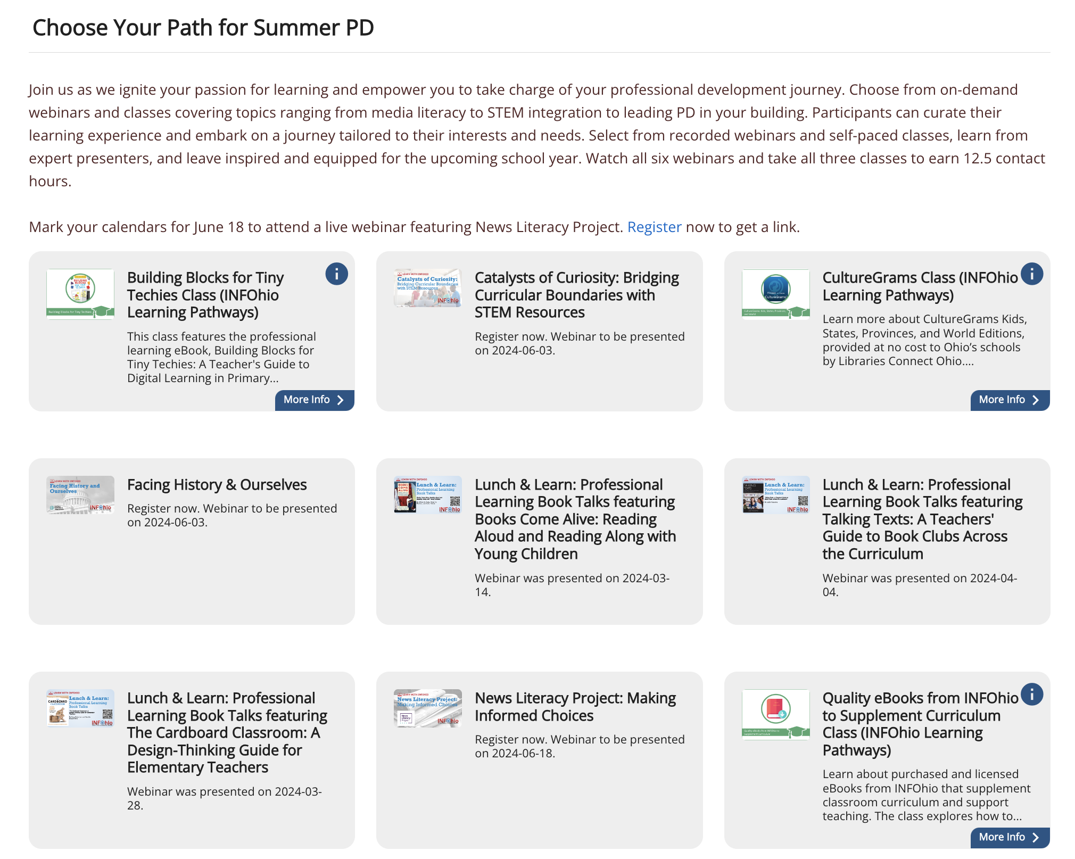Select Talking Texts webinar thumbnail

tap(776, 495)
